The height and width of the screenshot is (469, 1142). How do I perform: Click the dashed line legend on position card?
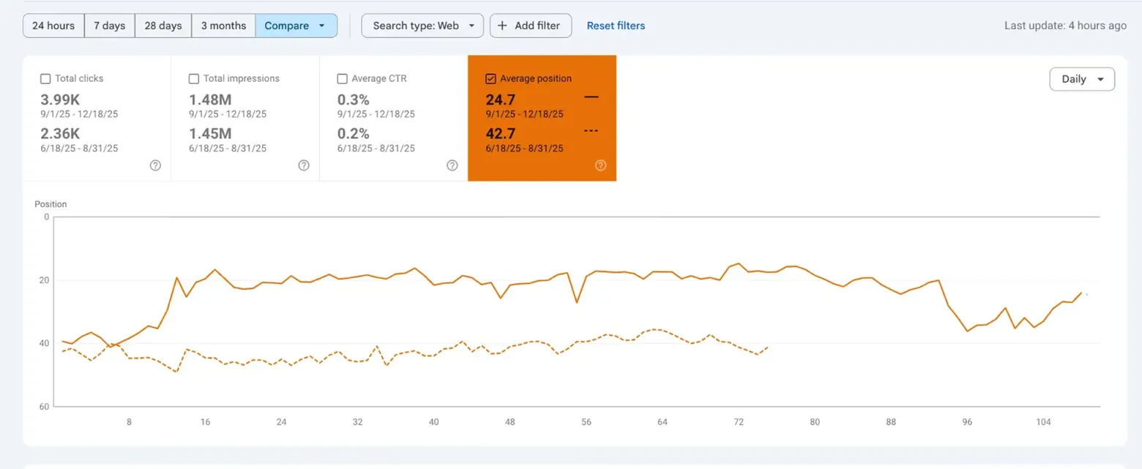coord(591,131)
